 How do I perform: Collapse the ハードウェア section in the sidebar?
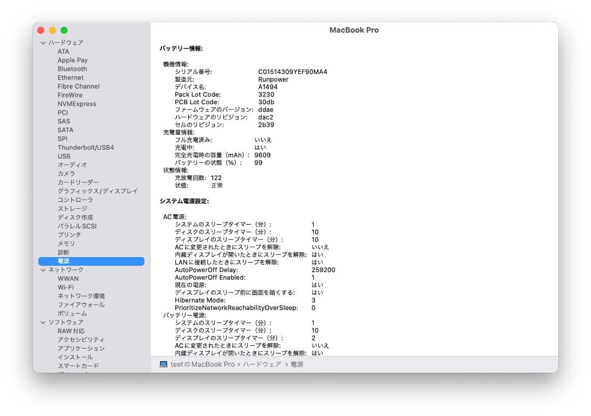(x=43, y=42)
